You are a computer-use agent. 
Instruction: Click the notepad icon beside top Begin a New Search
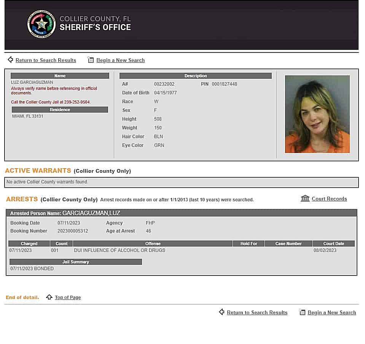pos(91,60)
